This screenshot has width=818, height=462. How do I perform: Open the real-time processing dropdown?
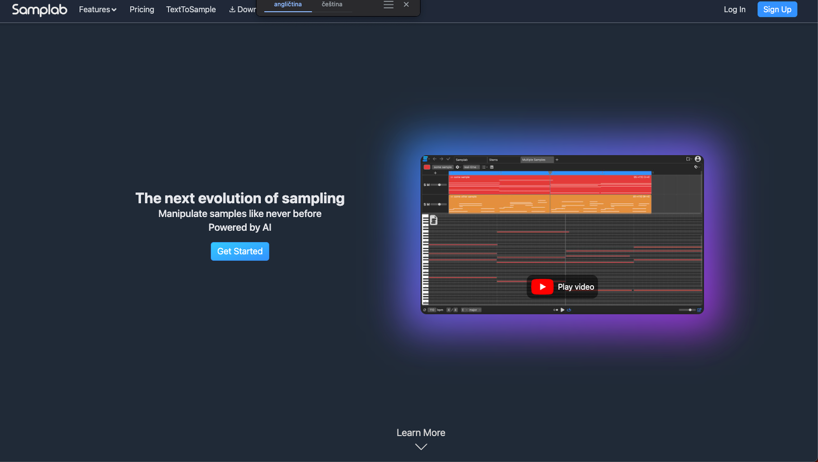(471, 167)
